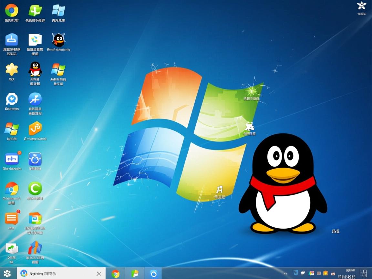The height and width of the screenshot is (279, 372).
Task: Open the orange chat message icon
Action: pos(12,219)
